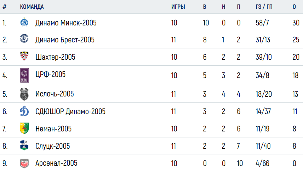The image size is (303, 171).
Task: Click the Динамо Минск-2005 club logo
Action: [x=24, y=22]
